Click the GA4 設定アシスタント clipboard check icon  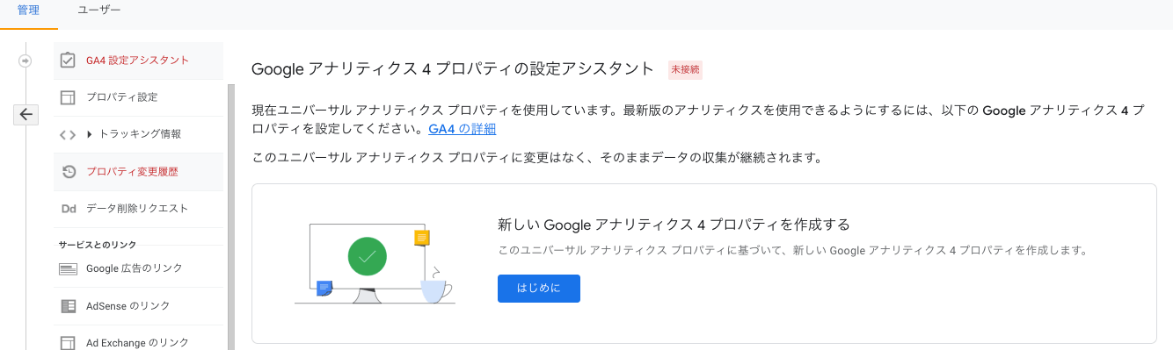(x=68, y=60)
